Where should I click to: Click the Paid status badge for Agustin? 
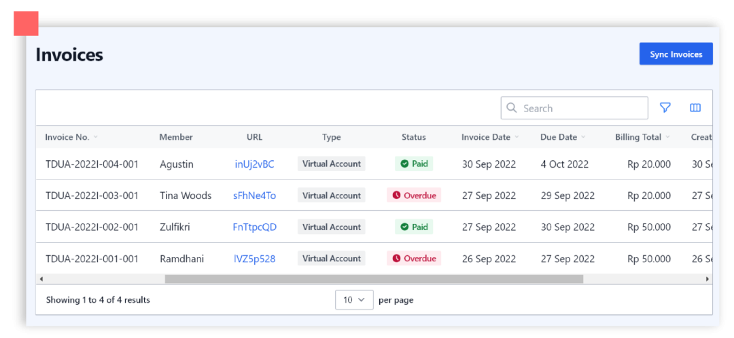[414, 164]
